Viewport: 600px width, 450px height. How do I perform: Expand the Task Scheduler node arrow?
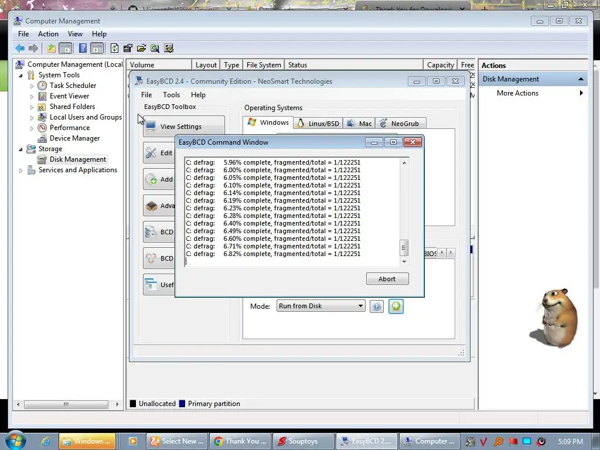(x=32, y=86)
